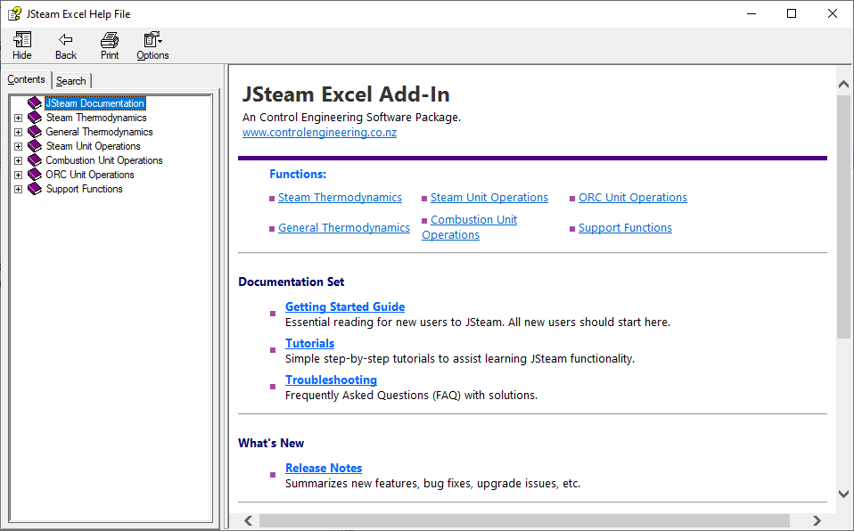The width and height of the screenshot is (854, 531).
Task: Click the Print toolbar icon
Action: pyautogui.click(x=110, y=40)
